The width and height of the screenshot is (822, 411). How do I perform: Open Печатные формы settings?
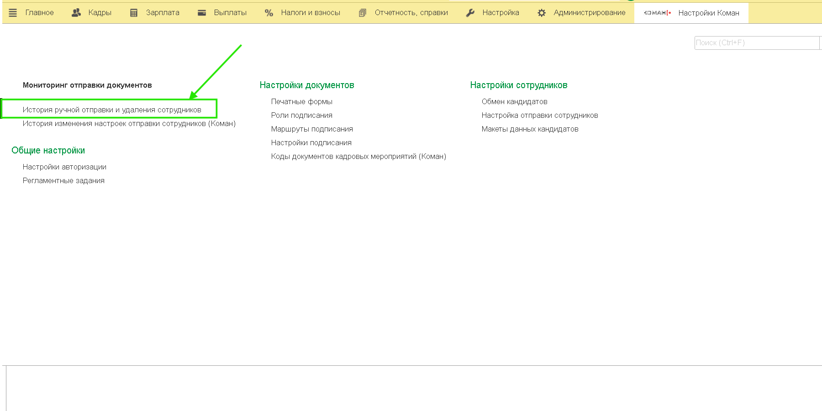(x=301, y=101)
